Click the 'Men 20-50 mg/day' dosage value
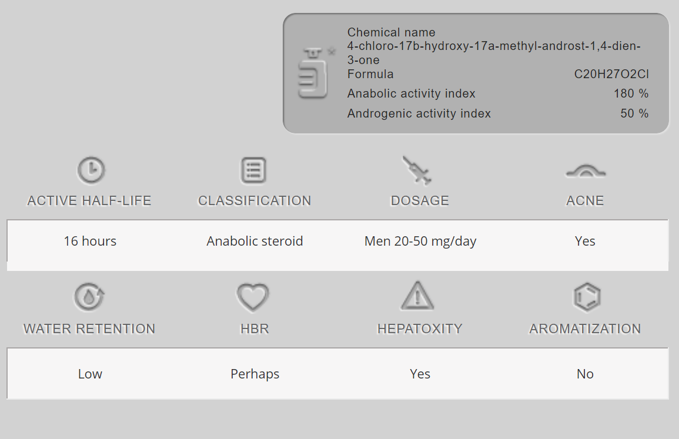679x439 pixels. (x=420, y=241)
